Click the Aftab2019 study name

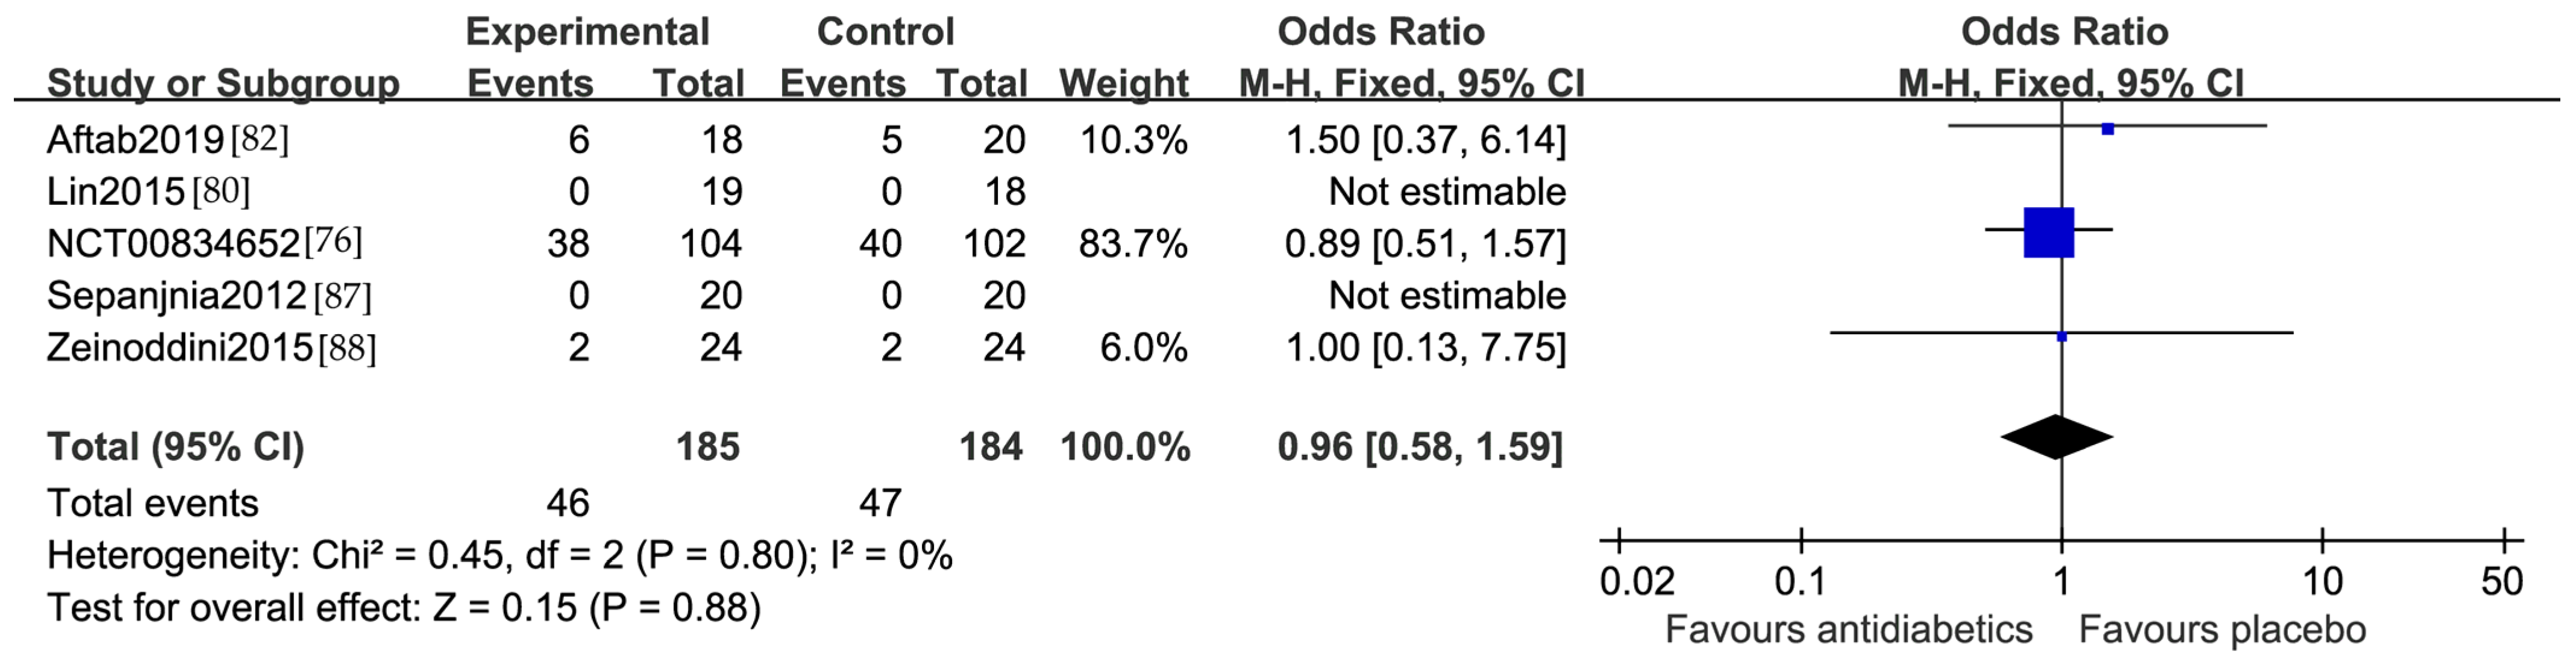click(x=135, y=140)
